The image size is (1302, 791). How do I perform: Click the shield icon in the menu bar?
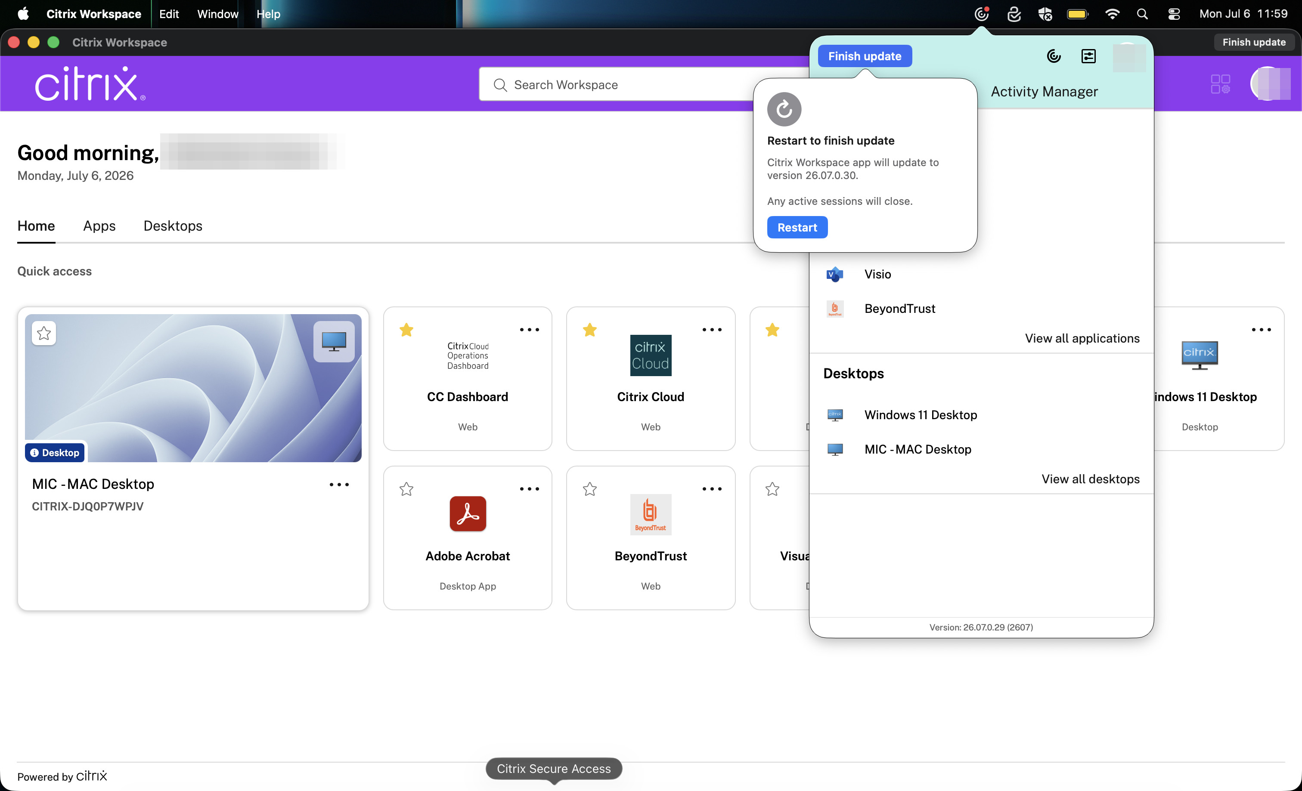pos(1045,14)
